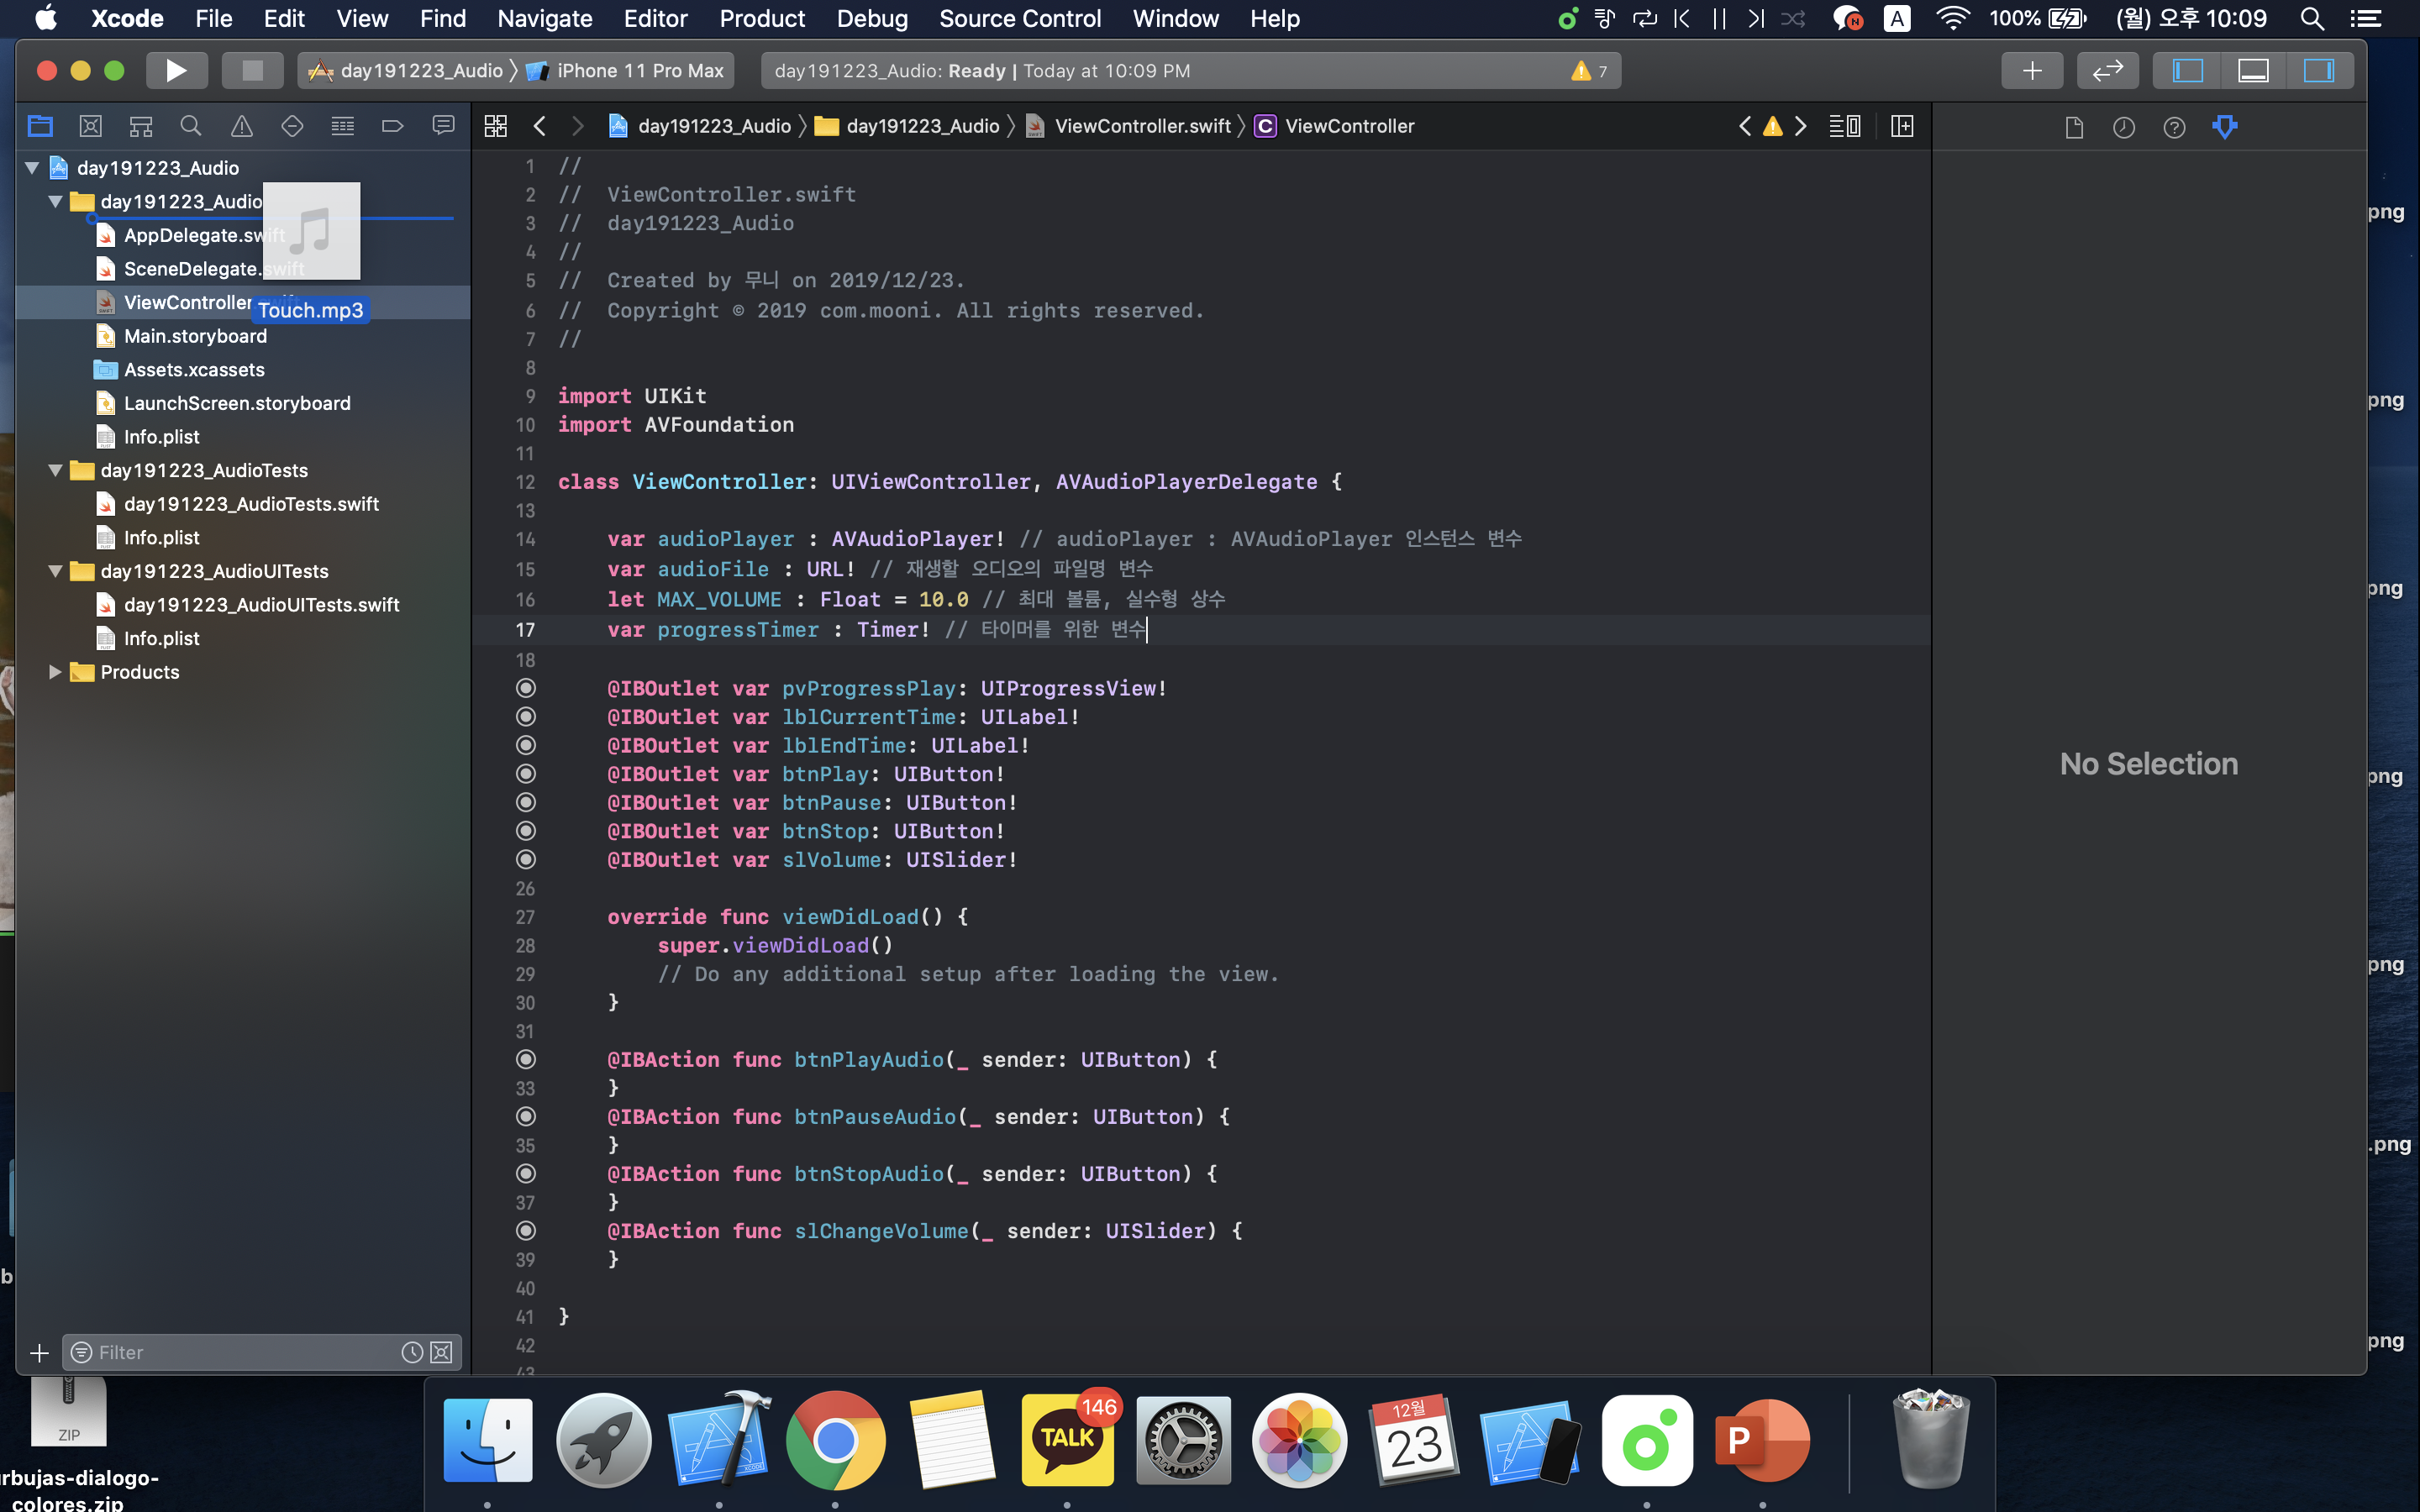The height and width of the screenshot is (1512, 2420).
Task: Toggle the inspectors panel visibility
Action: pos(2318,70)
